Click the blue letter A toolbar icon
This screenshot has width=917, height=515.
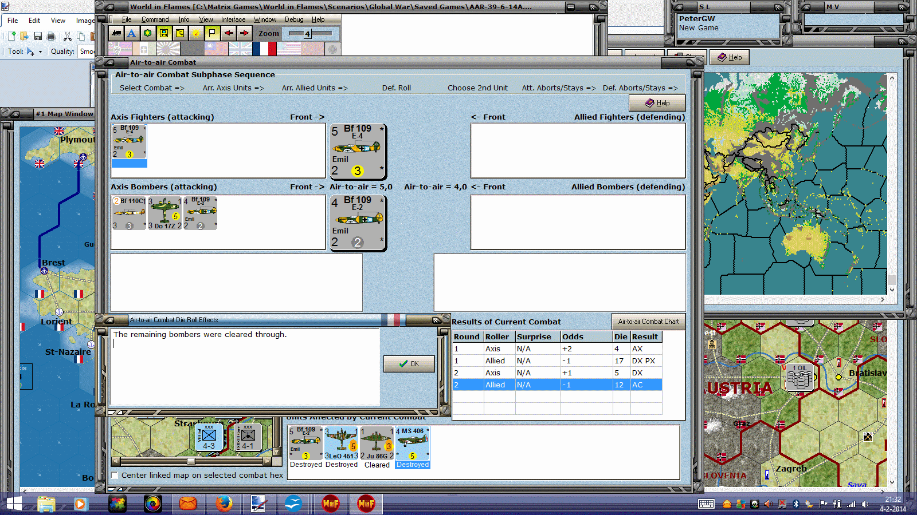pyautogui.click(x=132, y=33)
